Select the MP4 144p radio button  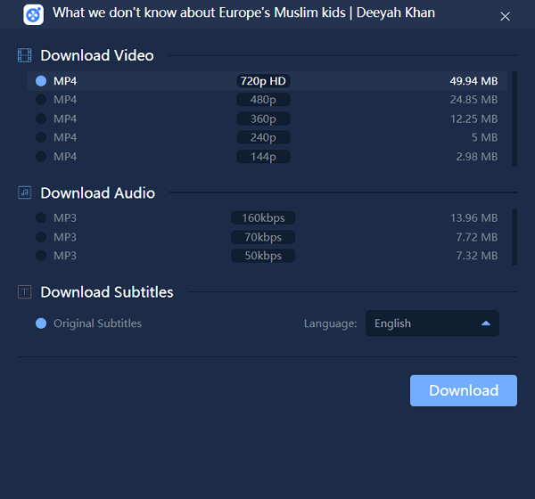(x=41, y=157)
